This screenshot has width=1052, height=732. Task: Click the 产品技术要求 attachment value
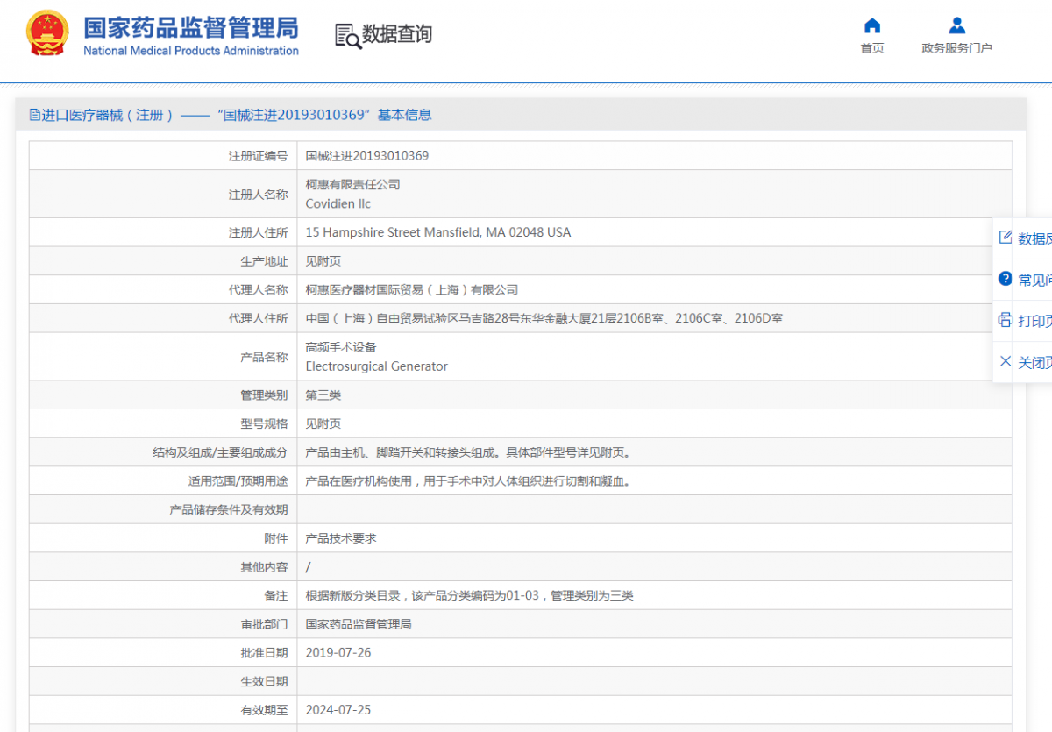[341, 538]
